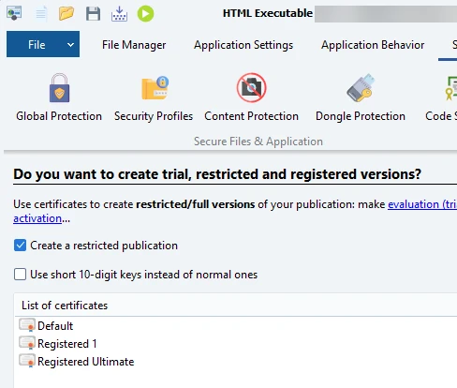Select the Default certificate name
The height and width of the screenshot is (388, 457).
click(x=55, y=326)
